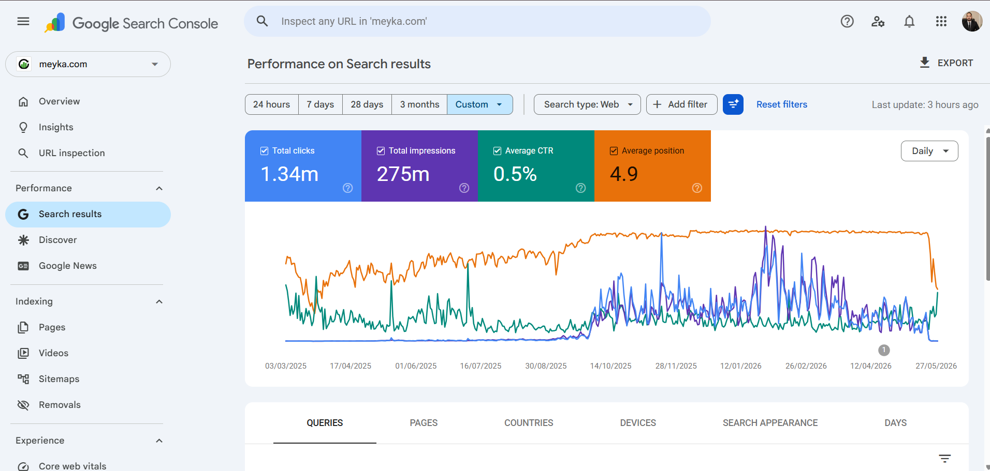990x471 pixels.
Task: Click the Add filter button
Action: click(681, 104)
